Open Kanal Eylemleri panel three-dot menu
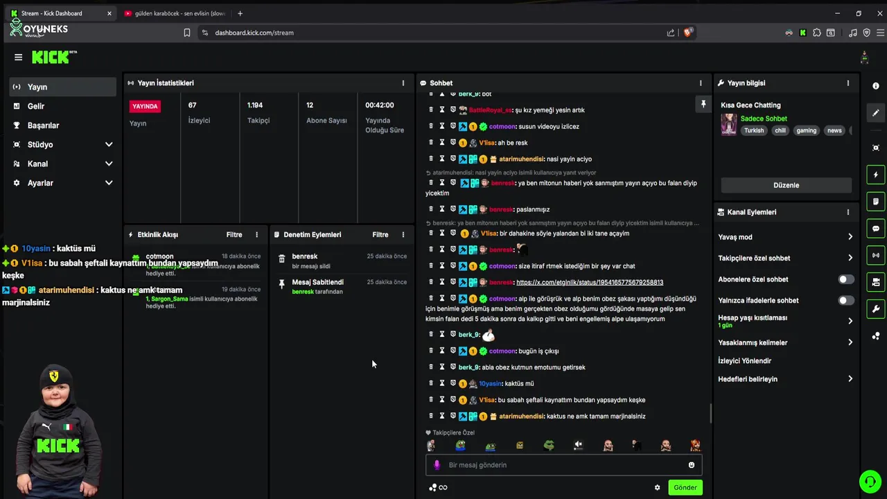This screenshot has width=887, height=499. (x=848, y=212)
